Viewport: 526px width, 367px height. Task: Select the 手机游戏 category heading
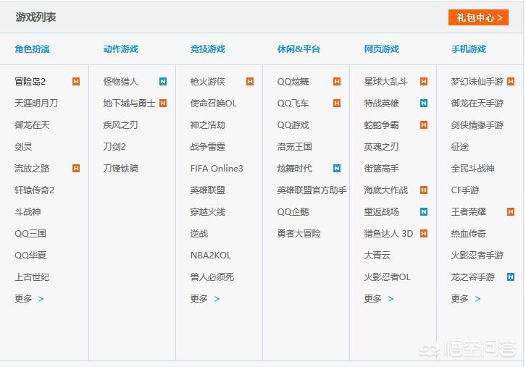469,49
